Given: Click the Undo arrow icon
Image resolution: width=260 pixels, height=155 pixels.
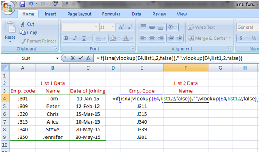Looking at the screenshot, I should [31, 4].
